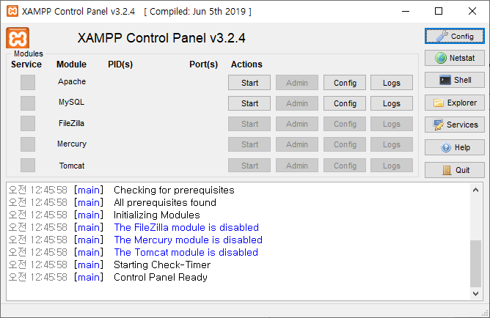Toggle the Tomcat service install box
Viewport: 490px width, 318px height.
click(28, 165)
